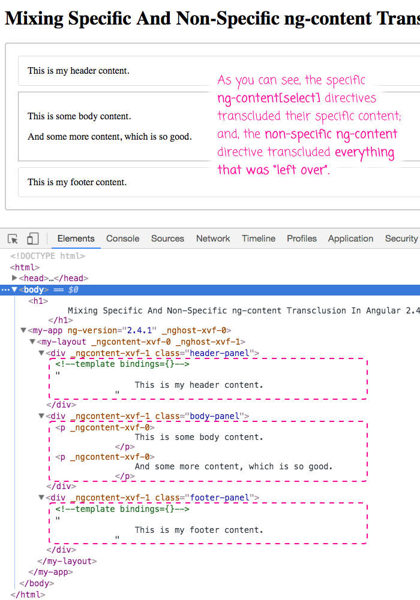Click the 2.4.1 ng-version attribute value

139,330
